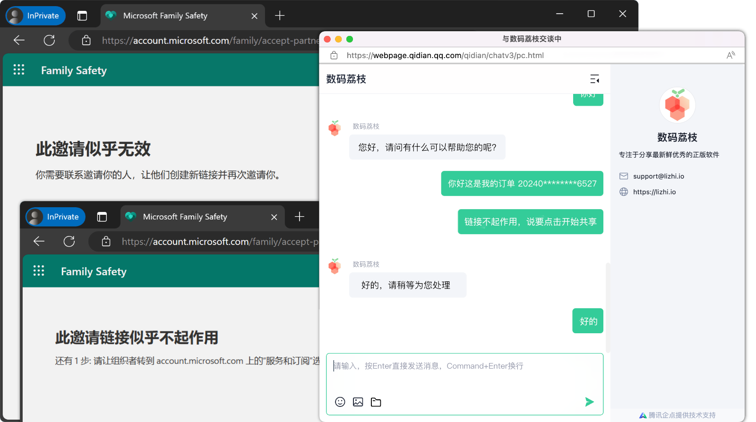Close Microsoft Family Safety tab in top Edge window
This screenshot has height=422, width=756.
[254, 16]
